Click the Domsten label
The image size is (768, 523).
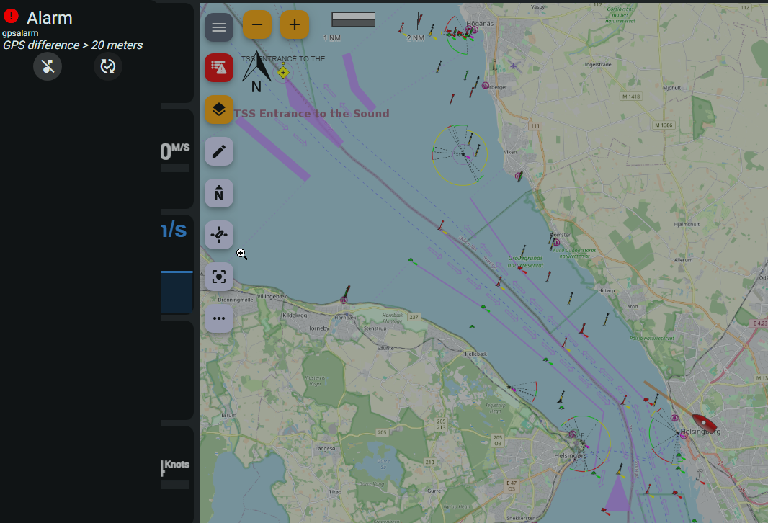[x=562, y=235]
